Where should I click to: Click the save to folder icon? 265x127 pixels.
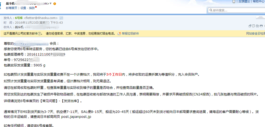coord(257,26)
